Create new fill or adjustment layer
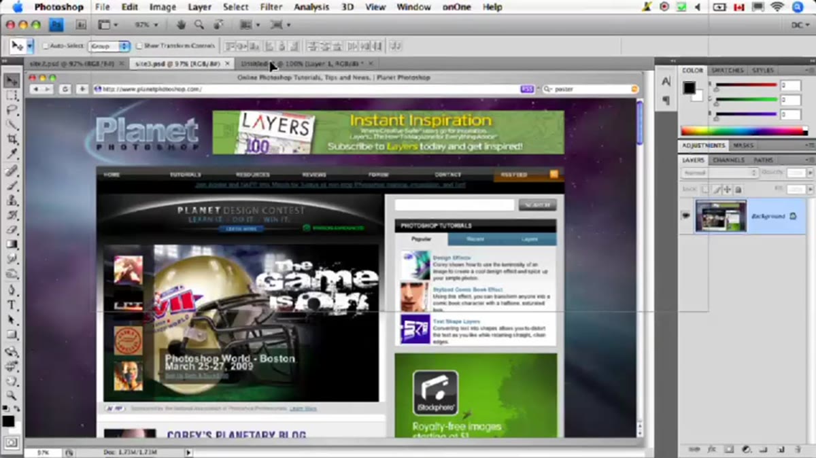The image size is (816, 458). click(746, 449)
